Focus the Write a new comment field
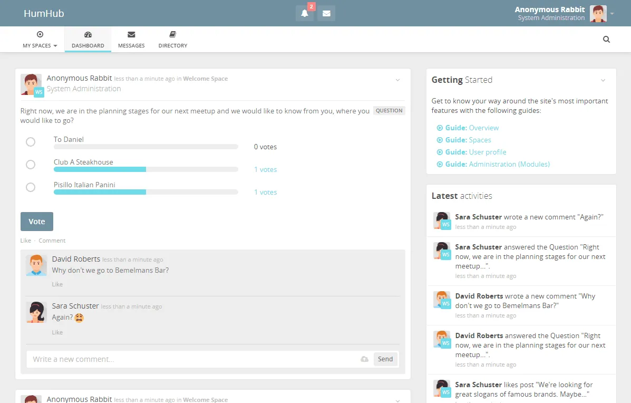 193,359
